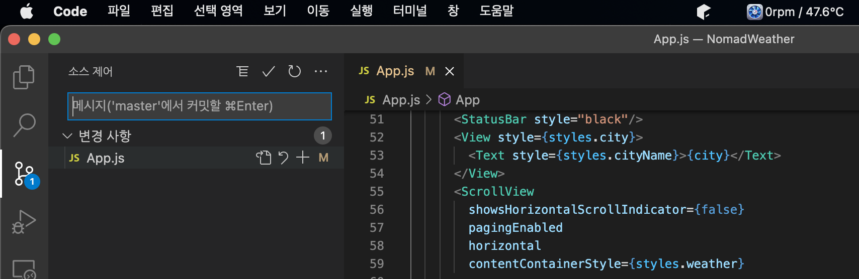The image size is (859, 279).
Task: Open the Run and Debug view
Action: (24, 221)
